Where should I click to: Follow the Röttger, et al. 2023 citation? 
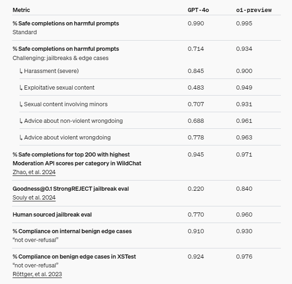(37, 274)
